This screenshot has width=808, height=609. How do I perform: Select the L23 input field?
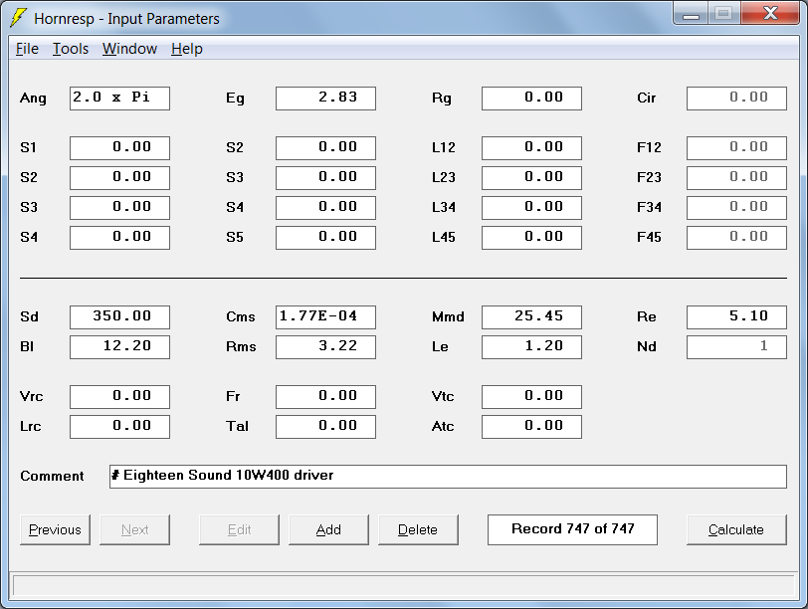pyautogui.click(x=531, y=178)
